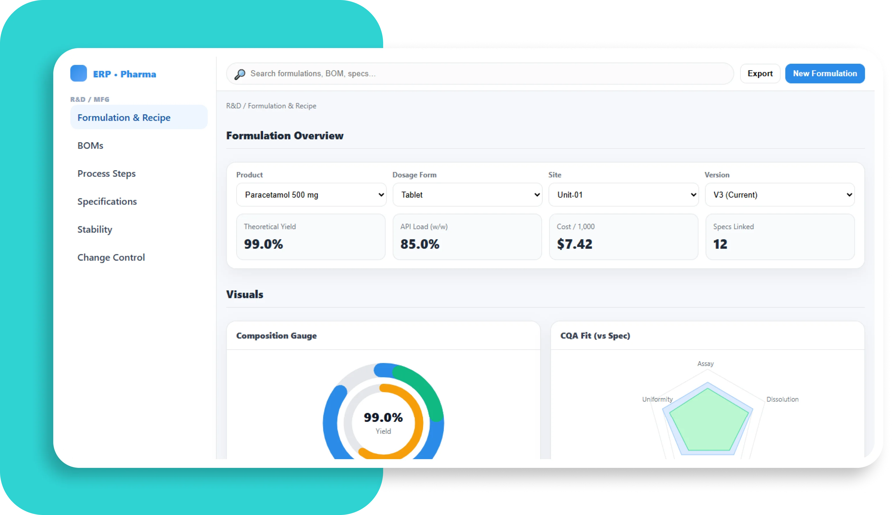Screen dimensions: 892x515
Task: Open the Product dropdown showing Paracetamol 500 mg
Action: (x=311, y=195)
